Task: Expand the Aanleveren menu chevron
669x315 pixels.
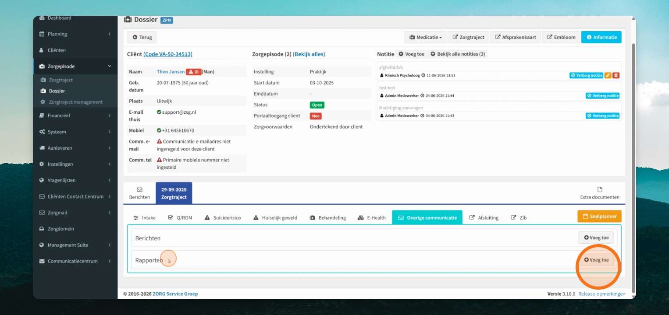Action: coord(109,148)
